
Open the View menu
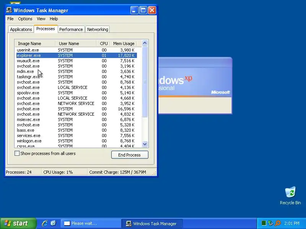click(41, 19)
